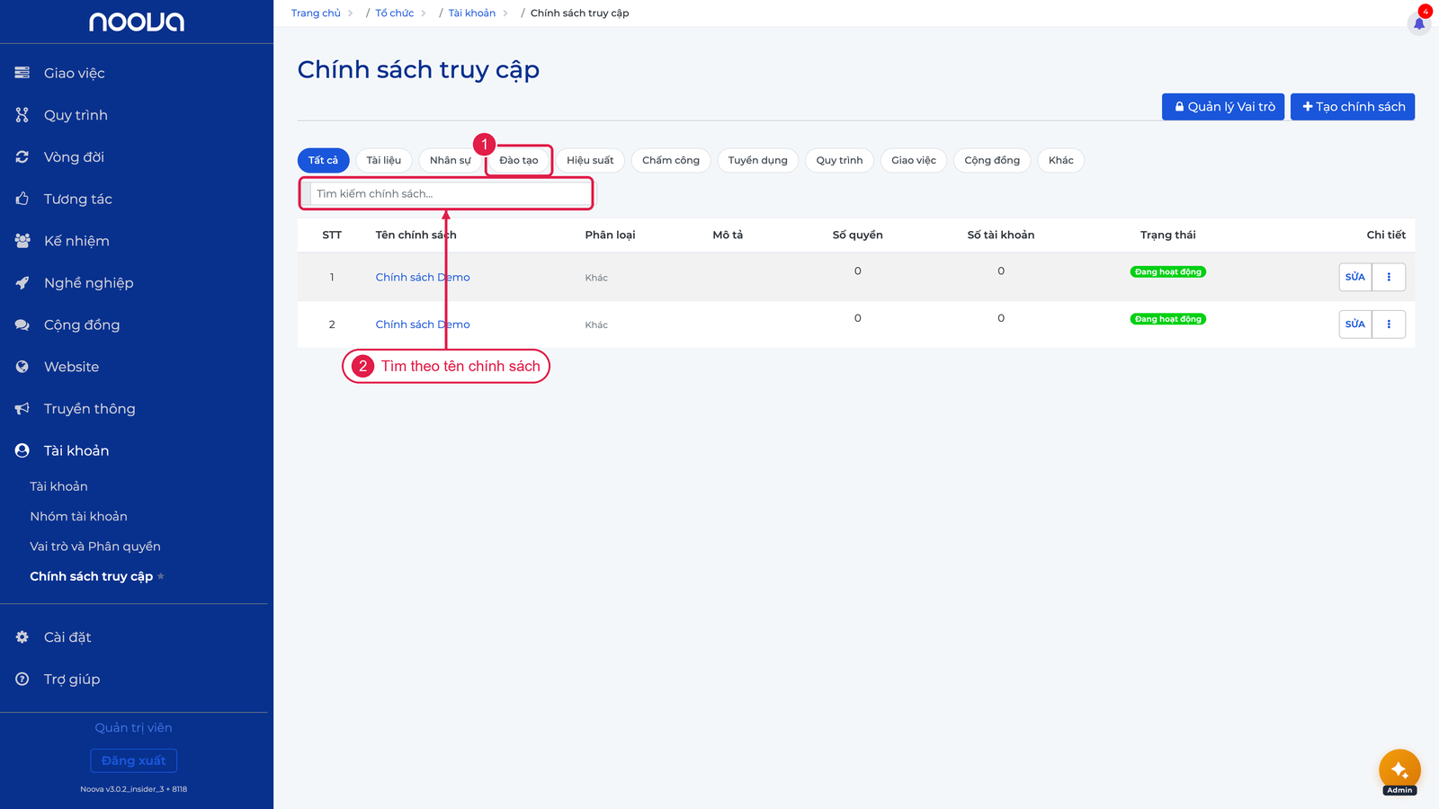This screenshot has width=1439, height=809.
Task: Click Đang hoạt động status in row 2
Action: [x=1168, y=319]
